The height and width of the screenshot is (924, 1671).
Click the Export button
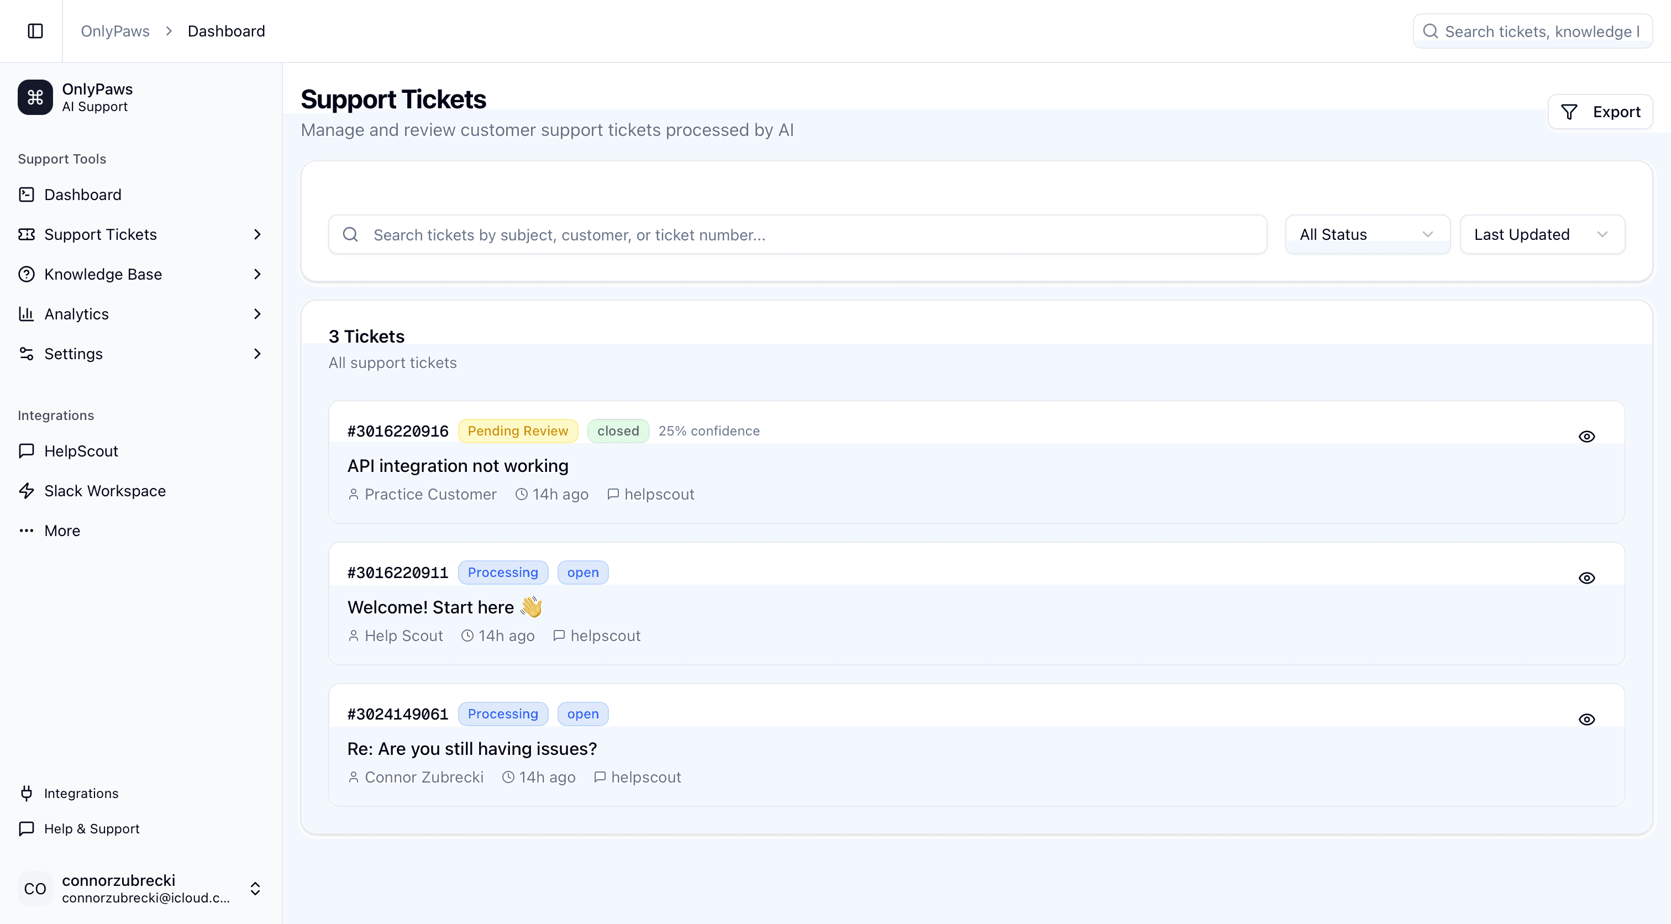pos(1600,112)
